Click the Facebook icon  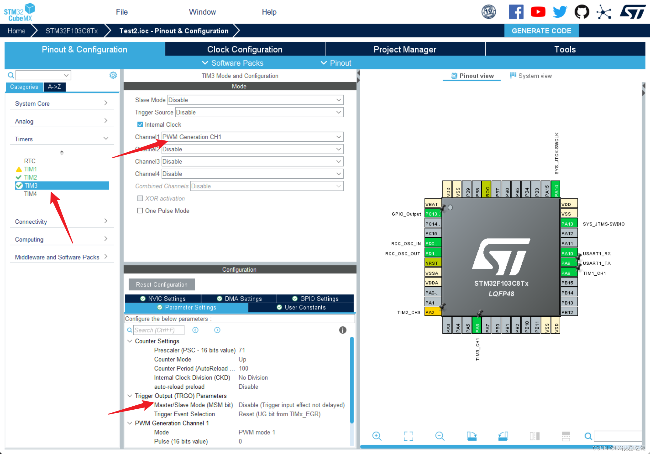(516, 12)
